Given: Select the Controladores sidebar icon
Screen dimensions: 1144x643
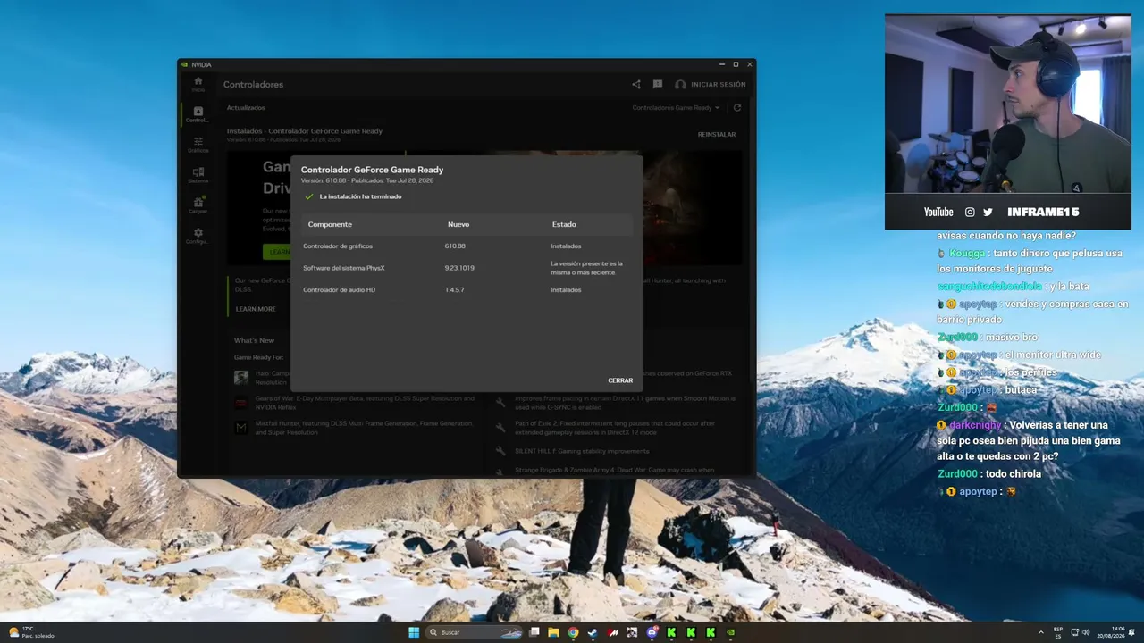Looking at the screenshot, I should pyautogui.click(x=198, y=114).
